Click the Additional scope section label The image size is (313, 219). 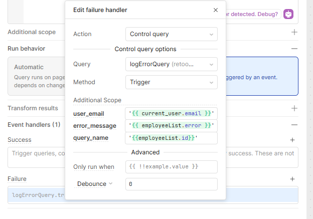tap(32, 32)
